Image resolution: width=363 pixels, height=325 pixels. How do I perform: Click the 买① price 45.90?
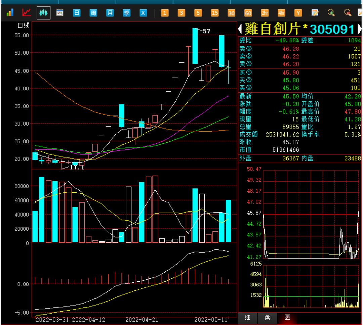291,73
